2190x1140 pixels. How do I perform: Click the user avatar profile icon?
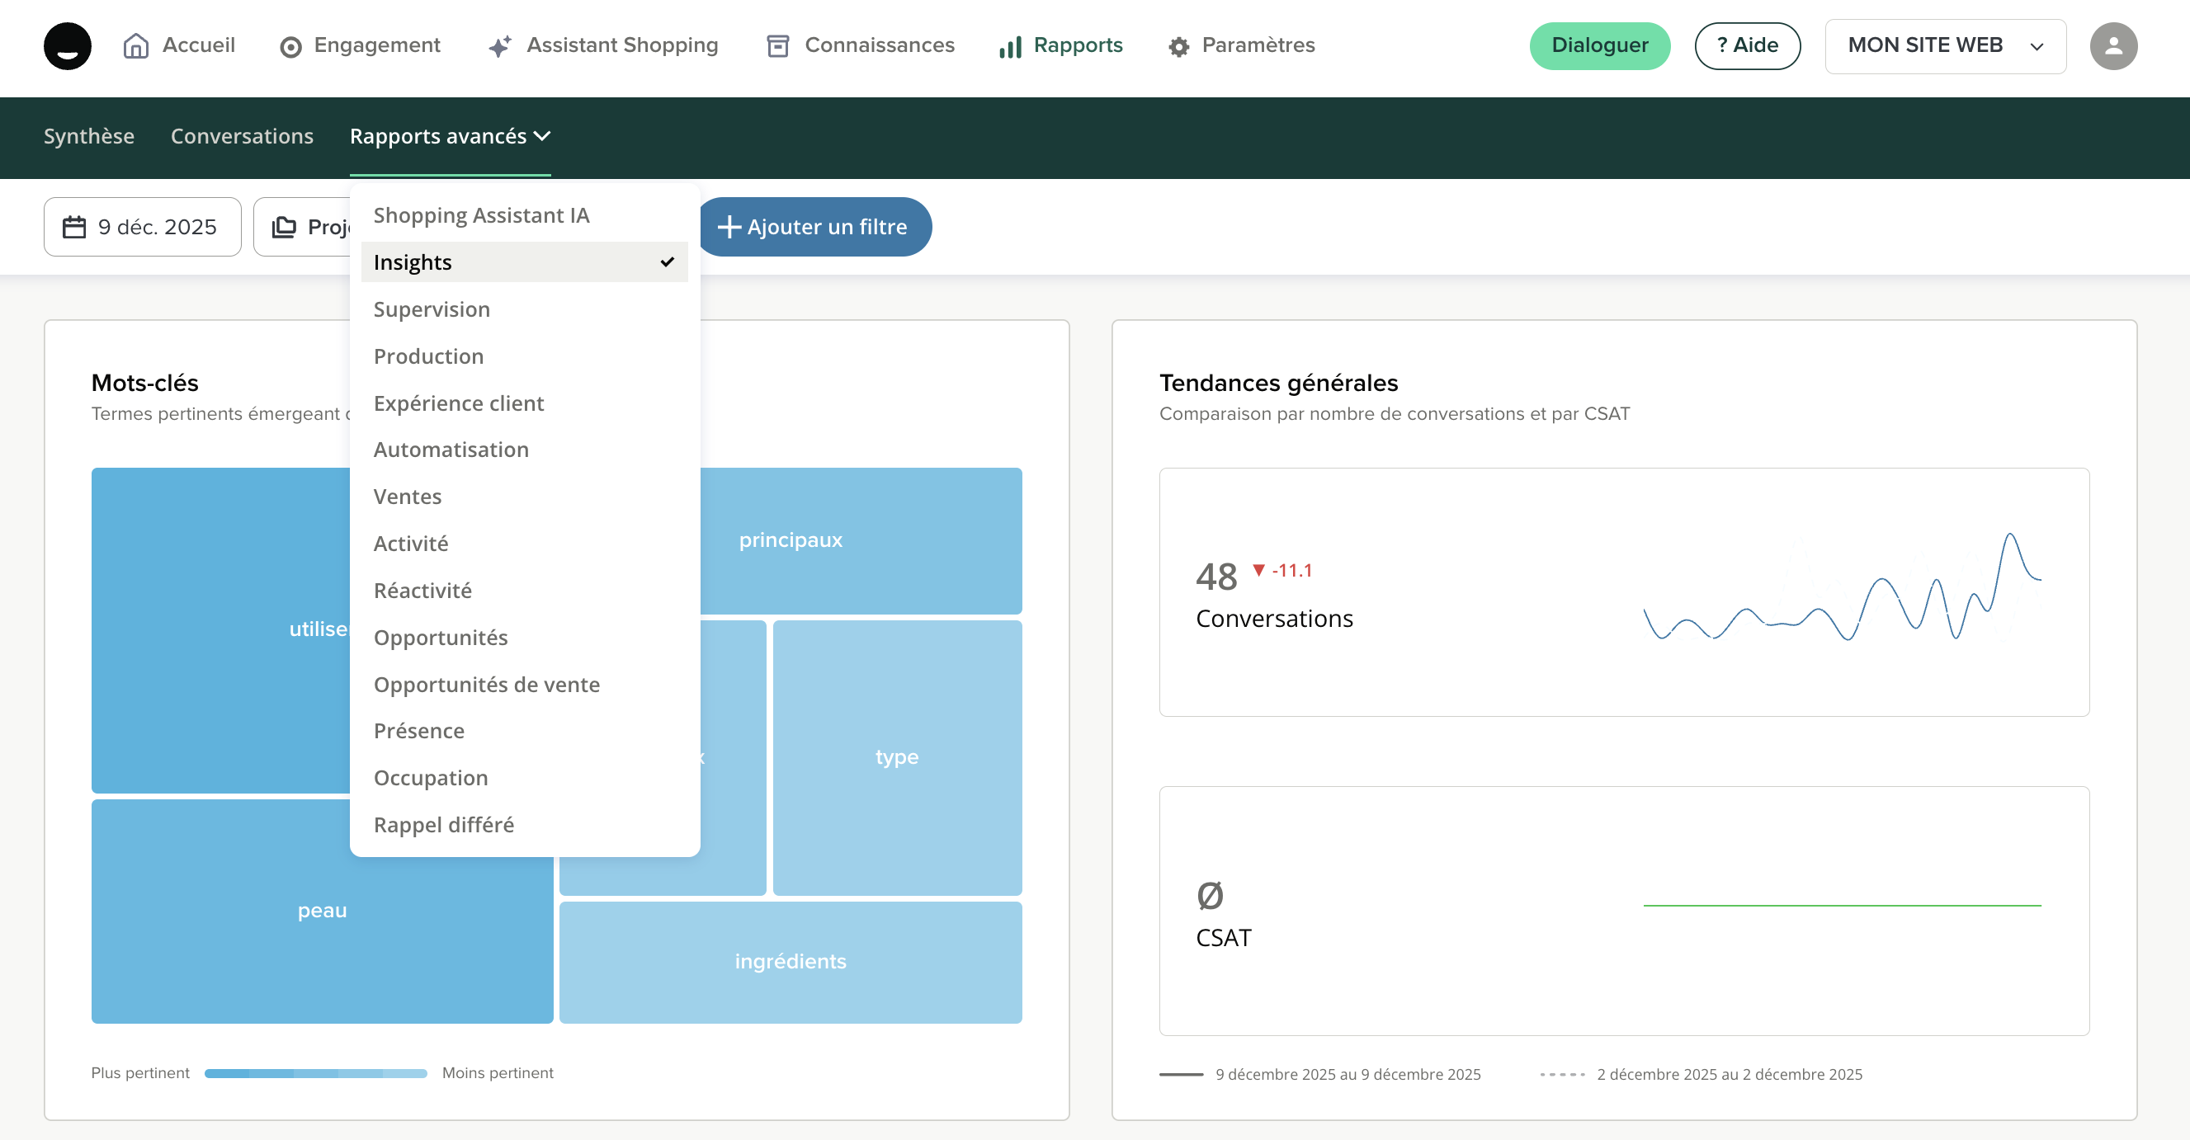coord(2112,46)
